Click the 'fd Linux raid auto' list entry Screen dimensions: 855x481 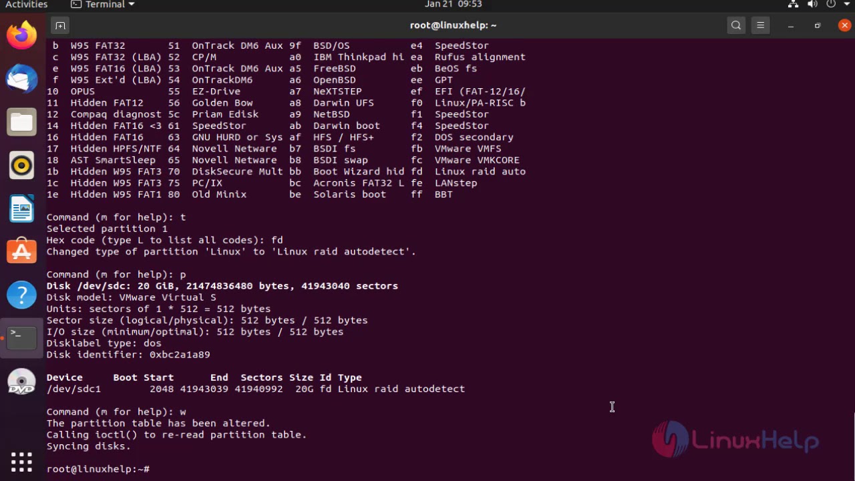[468, 172]
